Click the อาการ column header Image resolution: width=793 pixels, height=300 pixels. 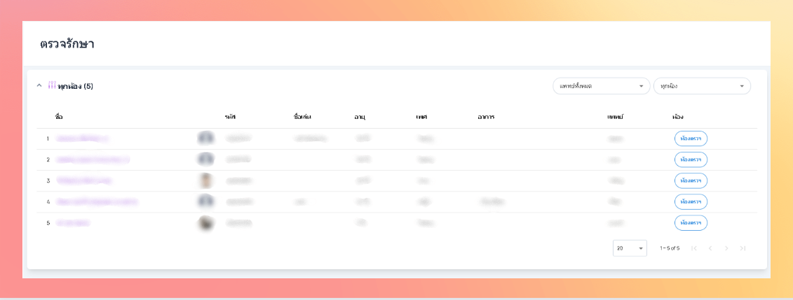pyautogui.click(x=485, y=117)
